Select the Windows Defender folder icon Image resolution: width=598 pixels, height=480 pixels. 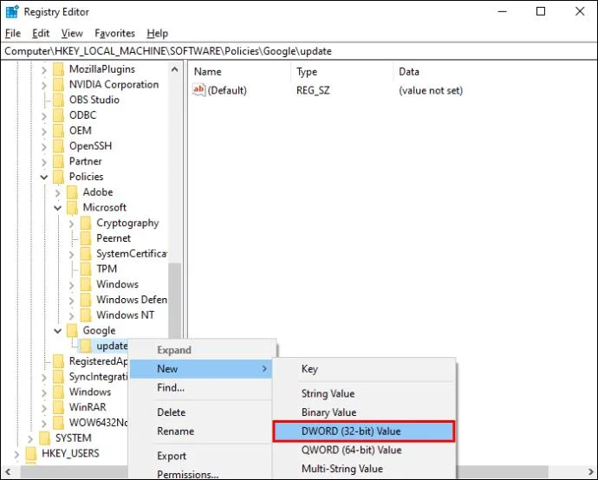click(x=86, y=300)
